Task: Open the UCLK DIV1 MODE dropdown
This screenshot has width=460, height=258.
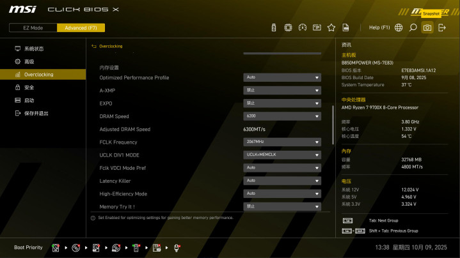Action: coord(282,155)
